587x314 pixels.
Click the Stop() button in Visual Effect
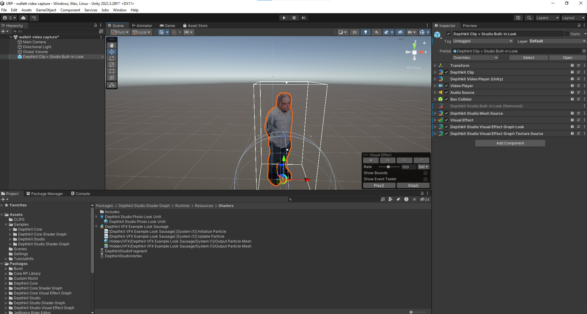(x=413, y=186)
